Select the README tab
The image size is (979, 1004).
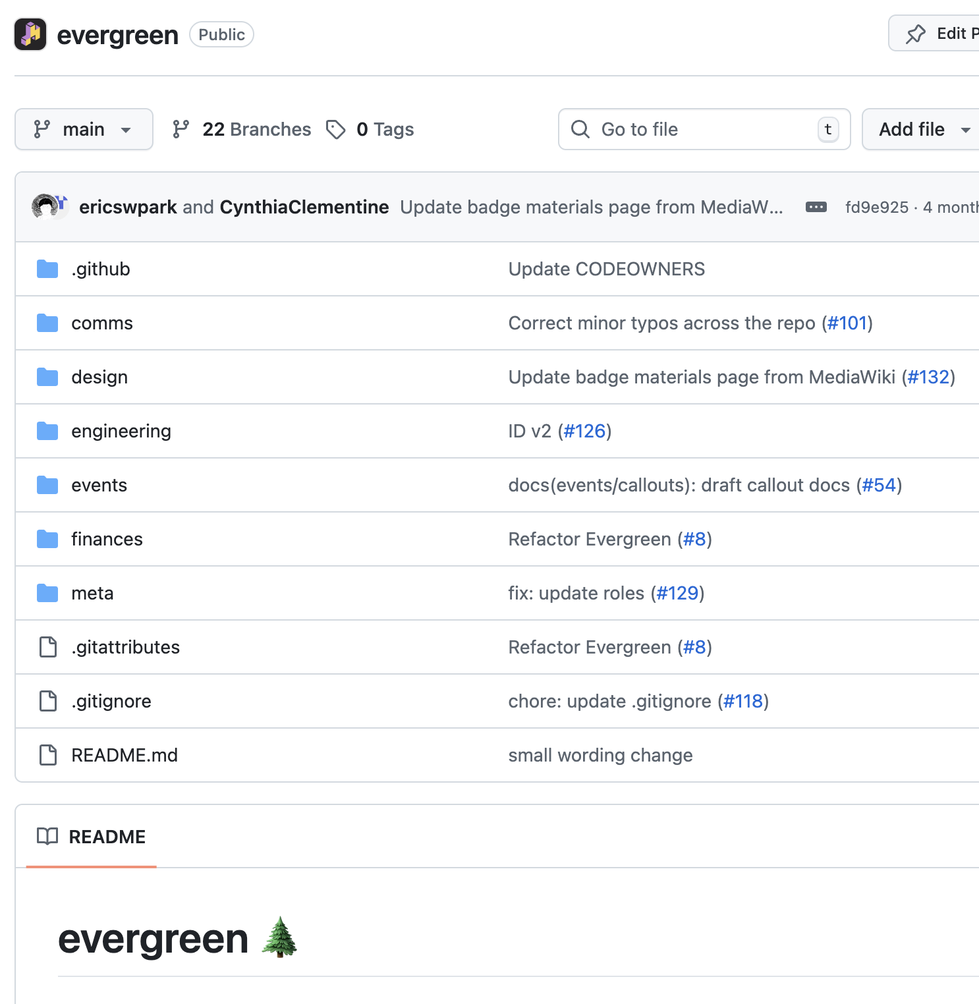107,837
